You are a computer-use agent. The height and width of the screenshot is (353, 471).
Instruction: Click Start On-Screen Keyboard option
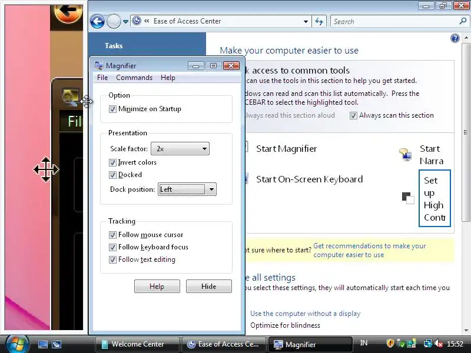[310, 179]
